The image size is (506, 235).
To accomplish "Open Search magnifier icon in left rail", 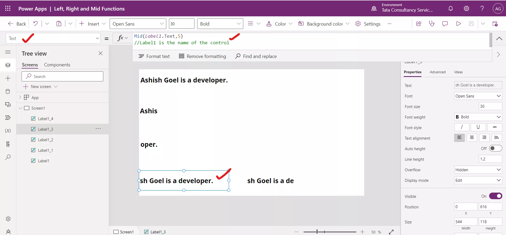I will 8,157.
